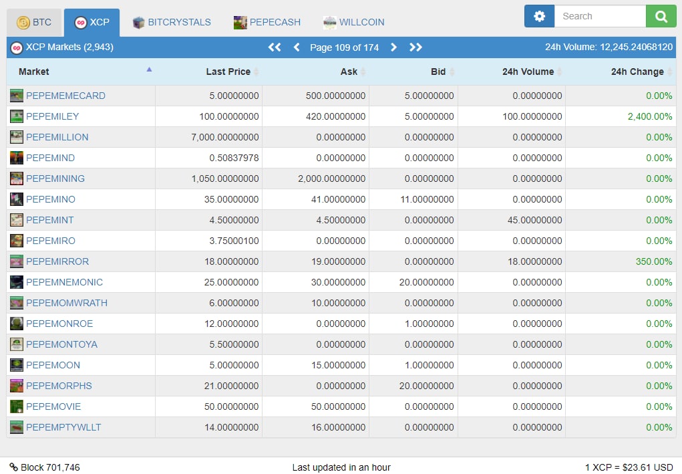The width and height of the screenshot is (682, 474).
Task: Open the PEPEMEMECARD market link
Action: pyautogui.click(x=65, y=96)
